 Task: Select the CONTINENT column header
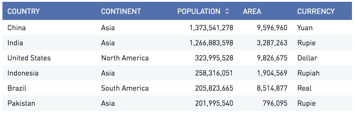click(121, 11)
